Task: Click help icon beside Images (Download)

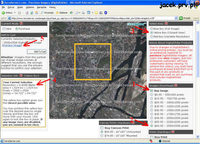Action: coord(176,85)
